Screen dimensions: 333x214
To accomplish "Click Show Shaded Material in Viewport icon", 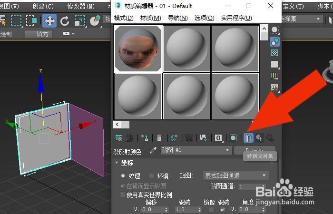I will 233,138.
